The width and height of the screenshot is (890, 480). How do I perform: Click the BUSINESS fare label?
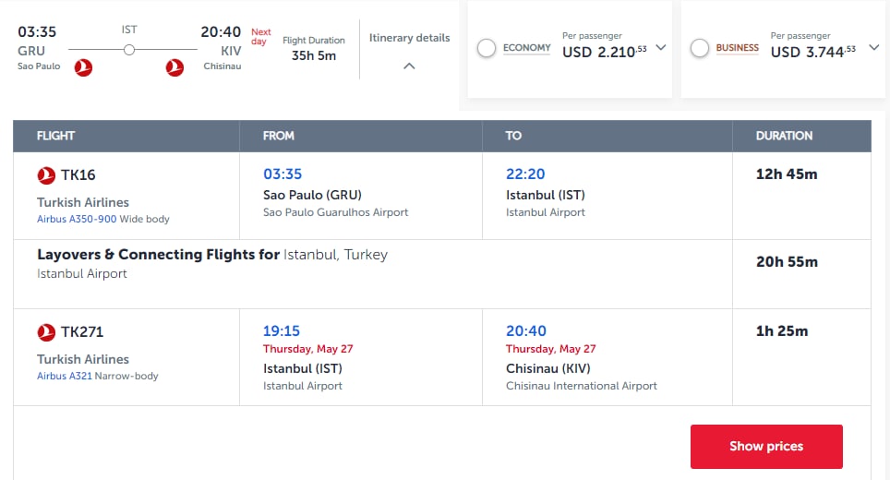coord(738,48)
